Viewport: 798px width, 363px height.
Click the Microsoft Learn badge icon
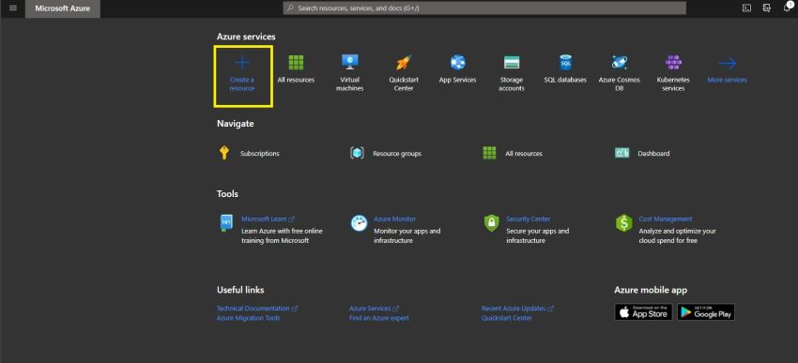[226, 223]
